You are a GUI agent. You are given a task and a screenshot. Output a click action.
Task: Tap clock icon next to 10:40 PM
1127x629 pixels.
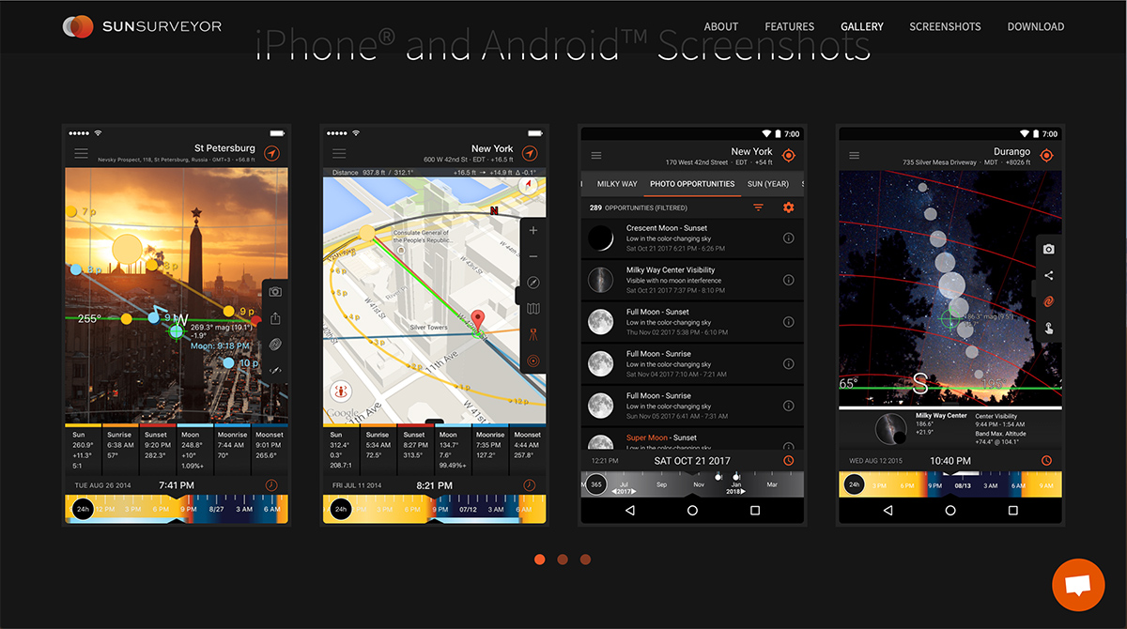(1046, 461)
